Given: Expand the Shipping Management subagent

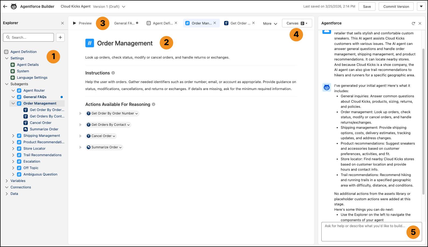Looking at the screenshot, I should pyautogui.click(x=13, y=135).
